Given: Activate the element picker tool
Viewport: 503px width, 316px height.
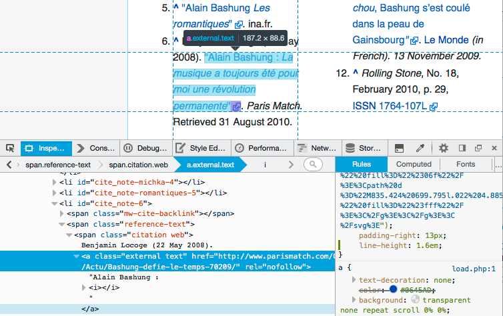Looking at the screenshot, I should [x=11, y=148].
